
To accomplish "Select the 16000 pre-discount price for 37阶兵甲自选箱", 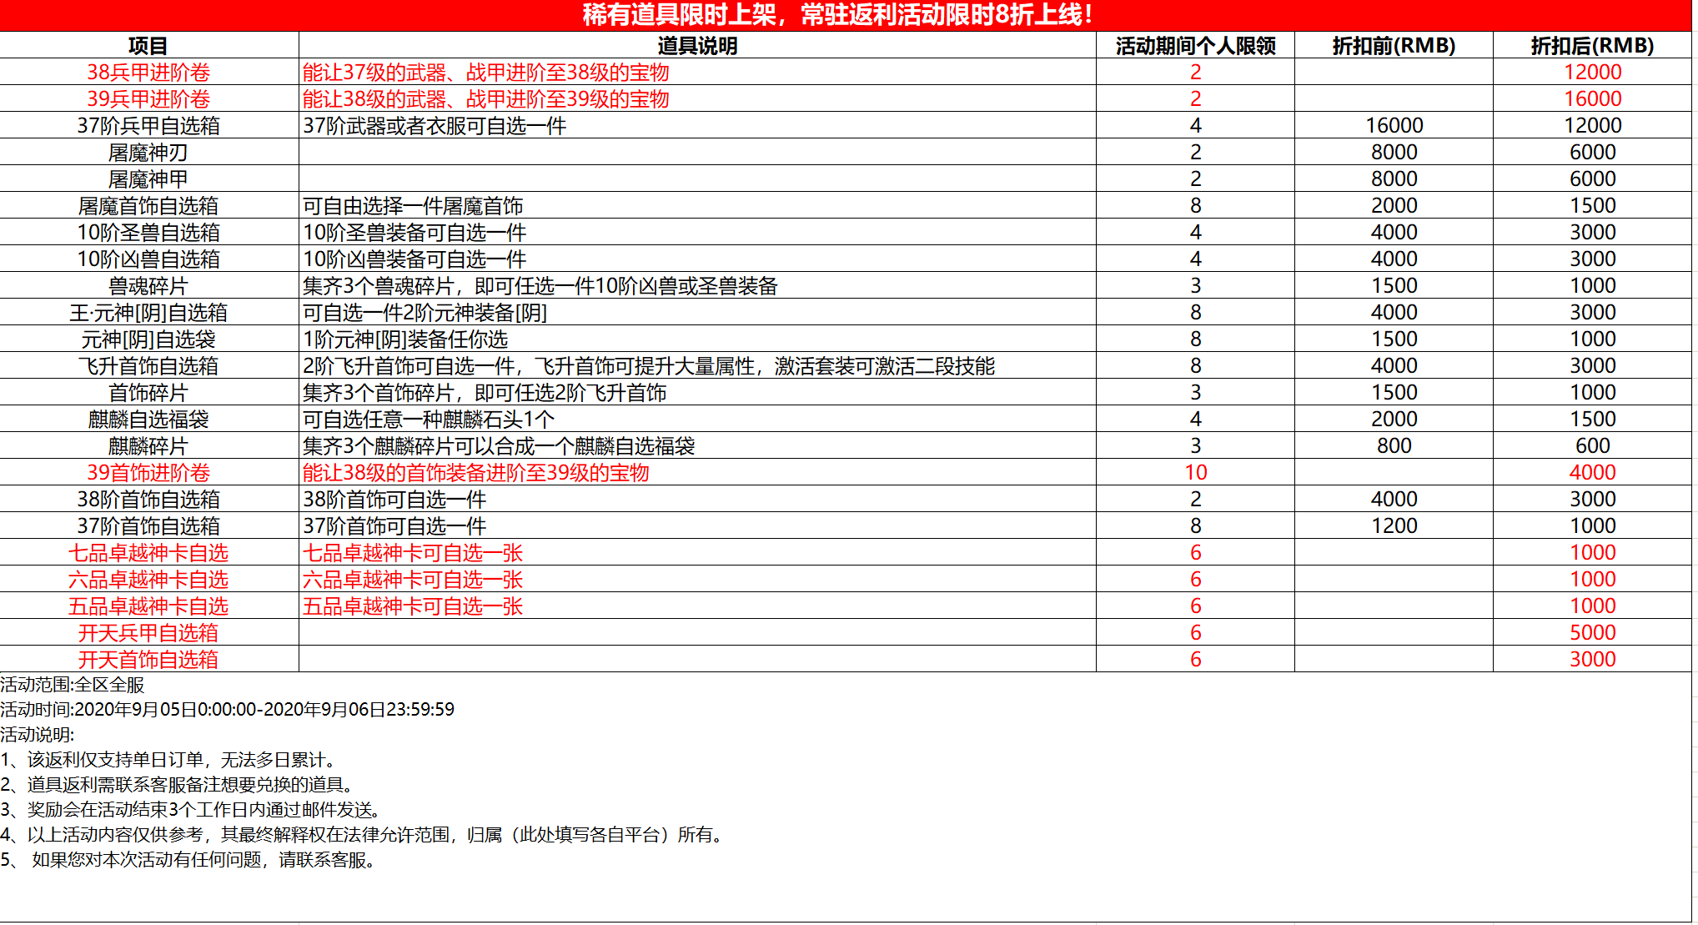I will [x=1394, y=125].
